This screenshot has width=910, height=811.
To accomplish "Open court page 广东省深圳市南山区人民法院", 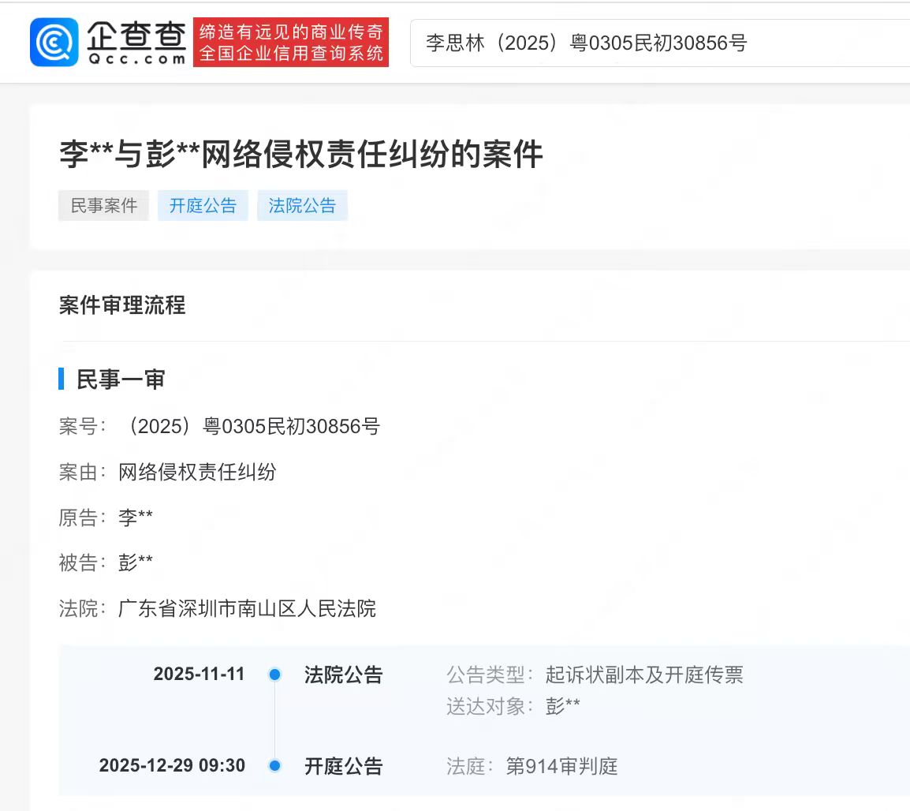I will point(247,609).
